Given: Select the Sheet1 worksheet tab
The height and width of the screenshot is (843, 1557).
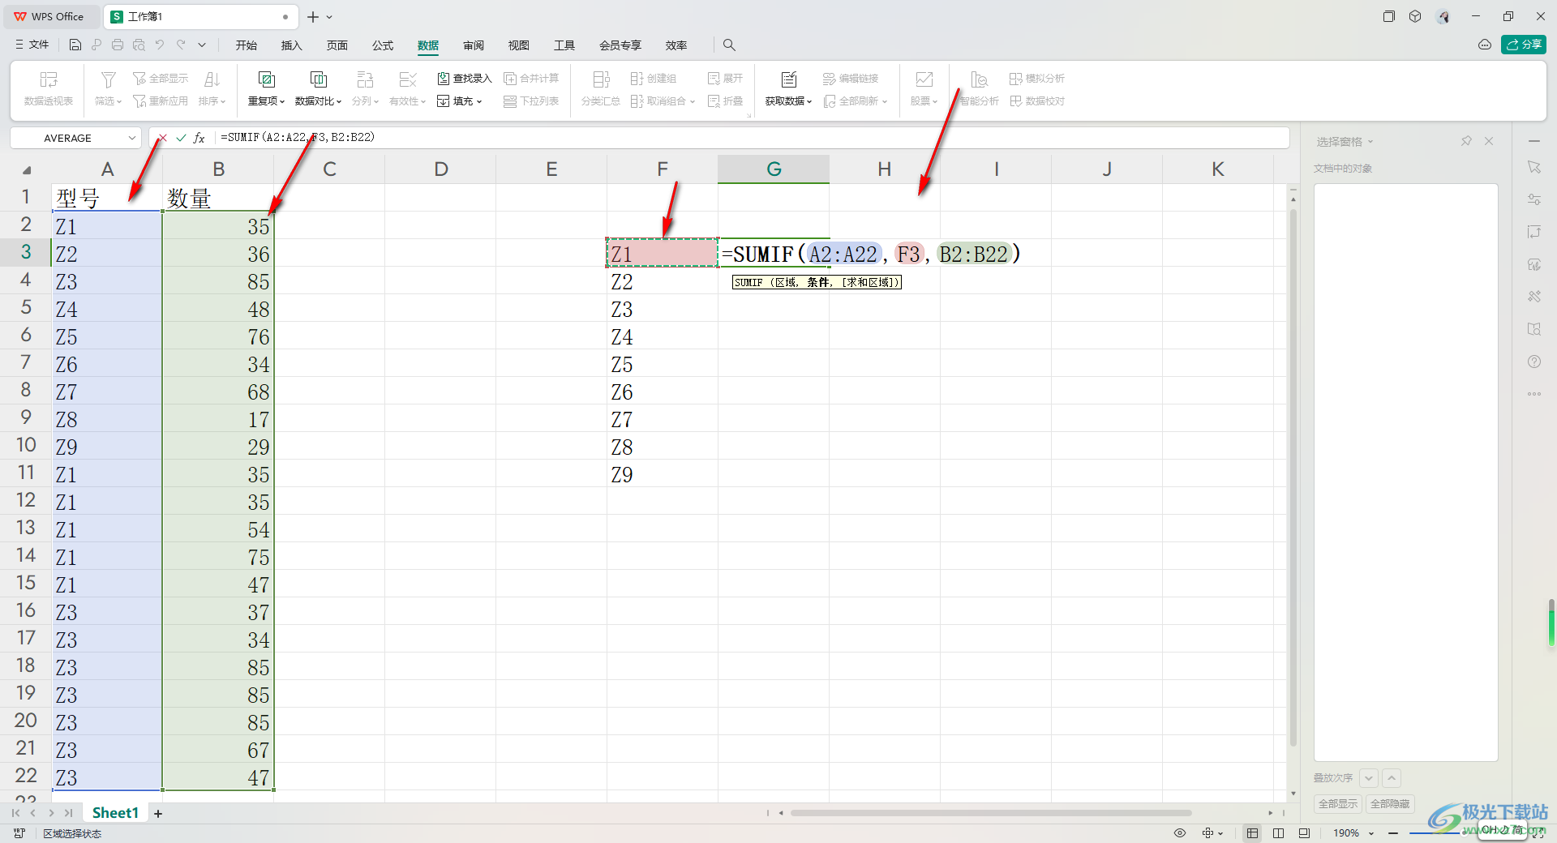Looking at the screenshot, I should [115, 813].
